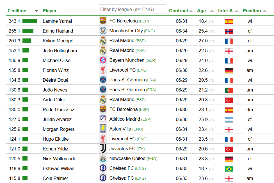Click the Argentina flag for Julián Álvarez
The width and height of the screenshot is (274, 183).
coord(229,120)
